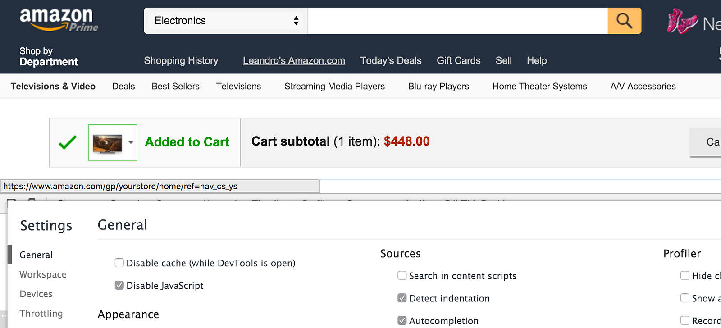The width and height of the screenshot is (721, 328).
Task: Expand the product thumbnail dropdown arrow
Action: click(131, 142)
